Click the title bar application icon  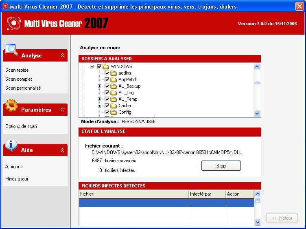coord(5,6)
